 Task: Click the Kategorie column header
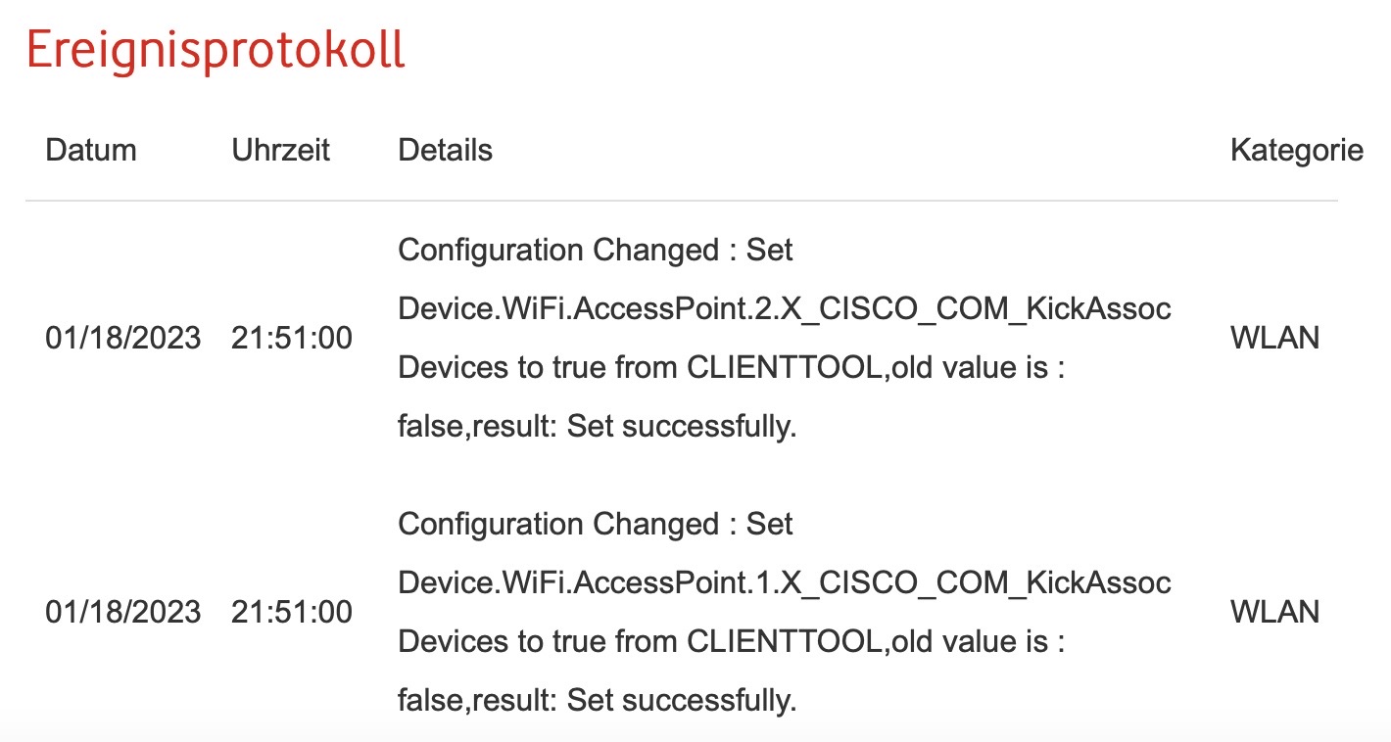tap(1296, 150)
